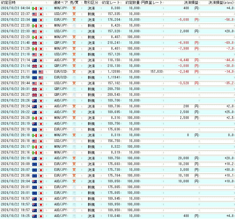Click the 円換算レート column header
Image resolution: width=235 pixels, height=219 pixels.
[x=152, y=3]
